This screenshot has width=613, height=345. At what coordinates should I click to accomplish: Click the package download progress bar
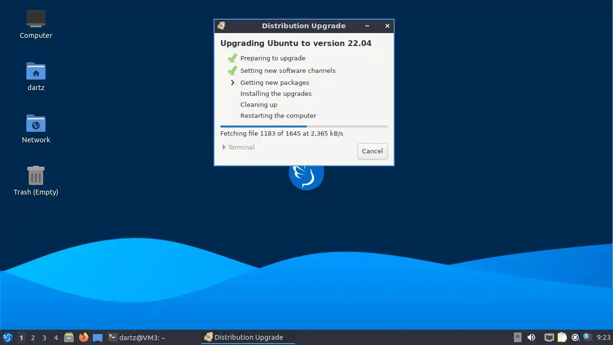click(304, 126)
